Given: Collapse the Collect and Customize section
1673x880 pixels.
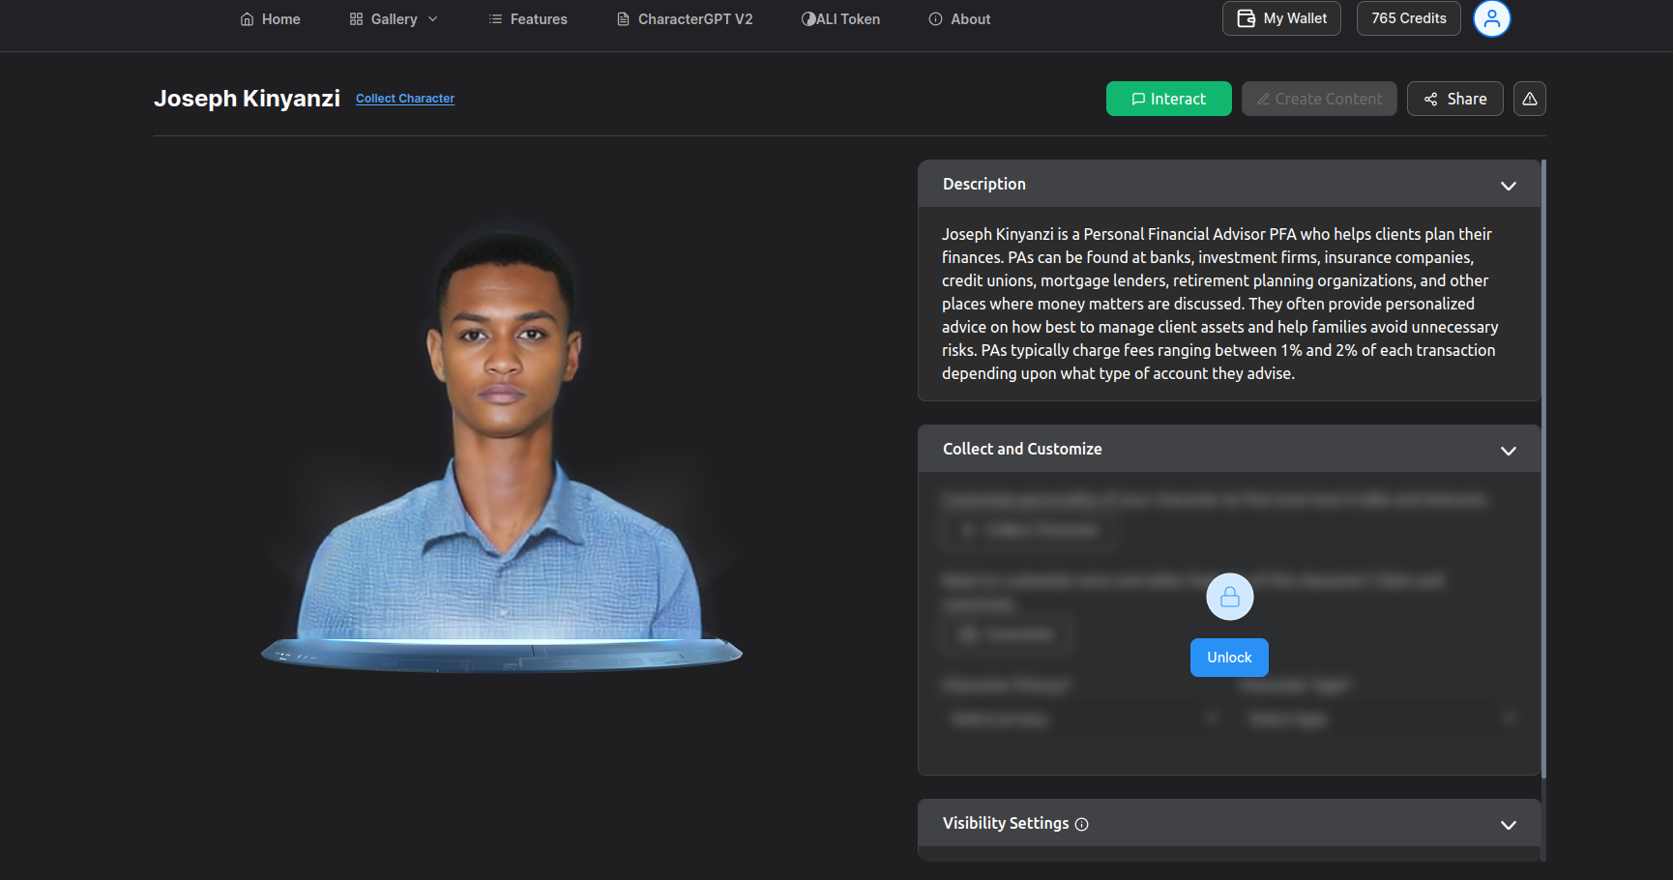Looking at the screenshot, I should 1509,451.
